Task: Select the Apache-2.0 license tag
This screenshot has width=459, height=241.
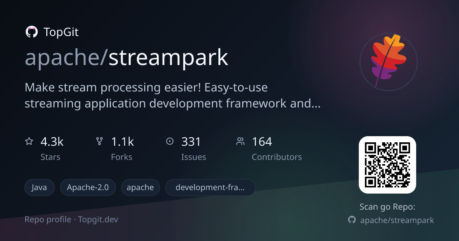Action: click(x=88, y=187)
